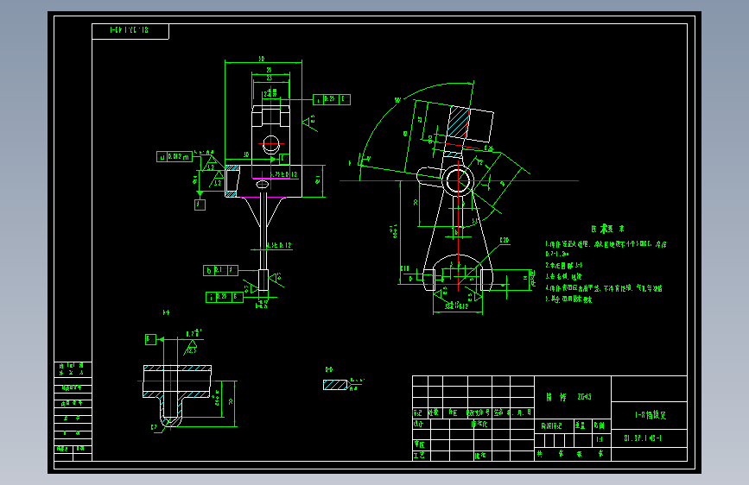The image size is (749, 485).
Task: Click the hatched top flange of T-section
Action: click(x=177, y=368)
